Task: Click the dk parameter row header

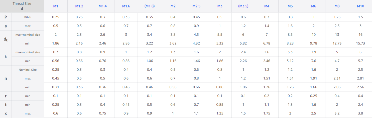Action: pyautogui.click(x=6, y=39)
